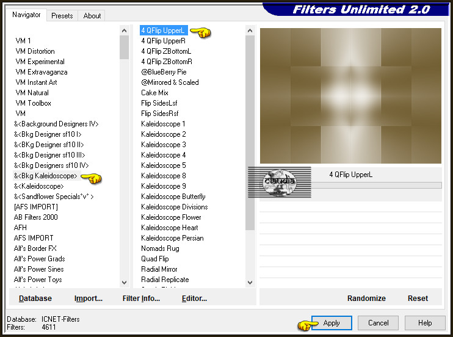Select &<Background Designers IV> category

(x=56, y=124)
